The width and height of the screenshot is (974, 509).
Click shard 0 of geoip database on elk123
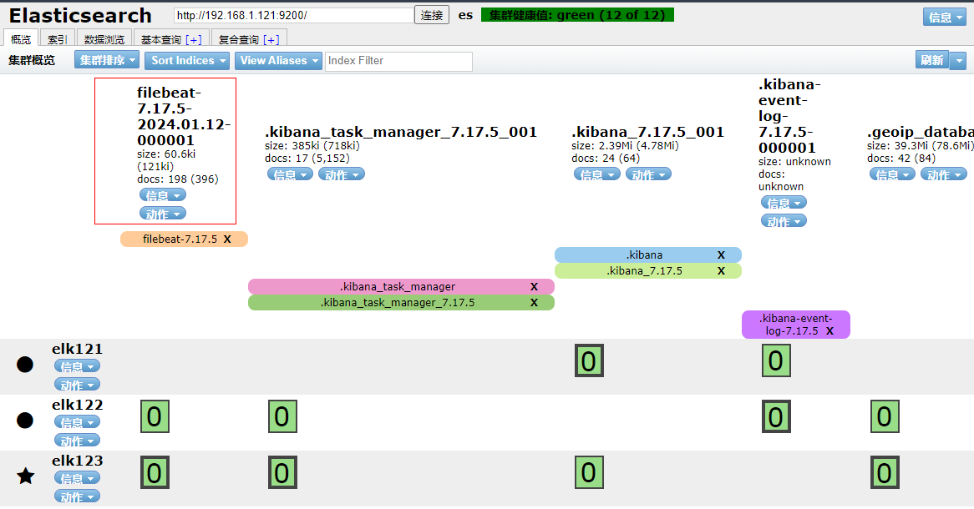885,472
